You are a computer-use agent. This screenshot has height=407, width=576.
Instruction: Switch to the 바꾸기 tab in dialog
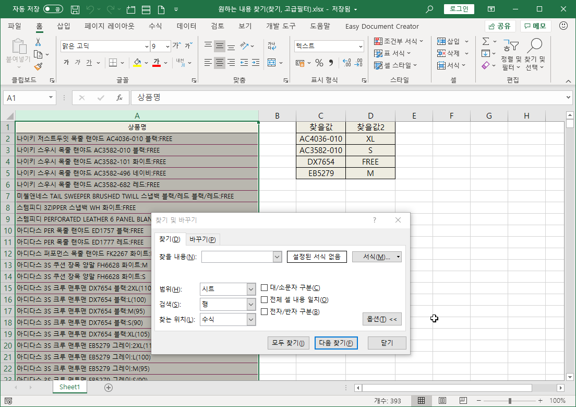tap(202, 240)
